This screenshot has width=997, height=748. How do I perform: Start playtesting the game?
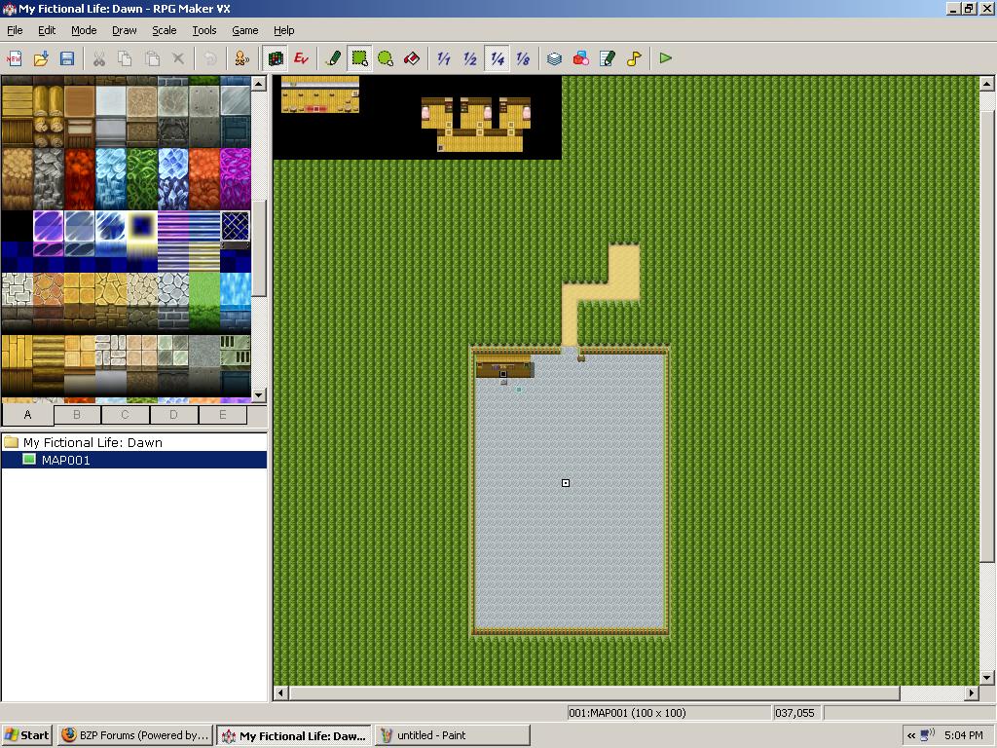665,57
